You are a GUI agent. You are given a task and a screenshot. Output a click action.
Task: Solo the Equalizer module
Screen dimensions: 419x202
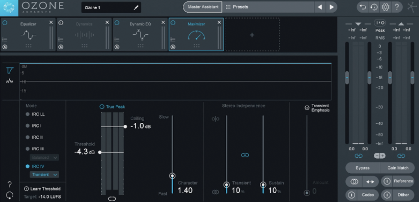[x=5, y=47]
